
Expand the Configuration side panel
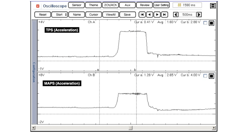click(34, 72)
